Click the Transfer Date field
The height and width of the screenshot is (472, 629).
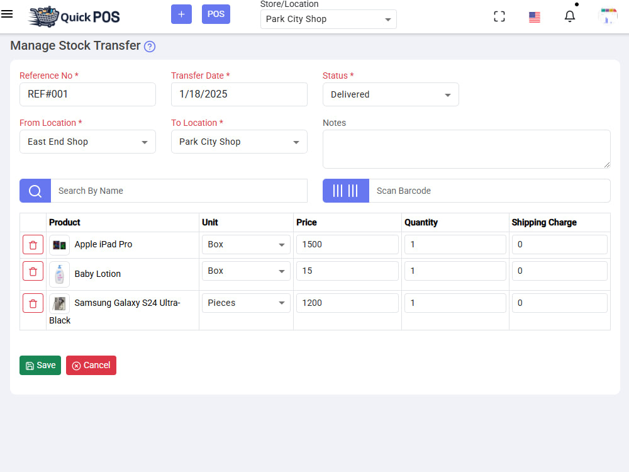(x=239, y=94)
